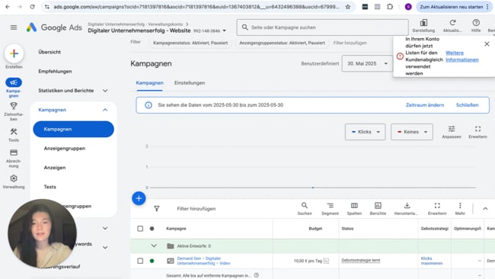The width and height of the screenshot is (495, 279).
Task: Open Mehr three-dot menu
Action: click(460, 205)
